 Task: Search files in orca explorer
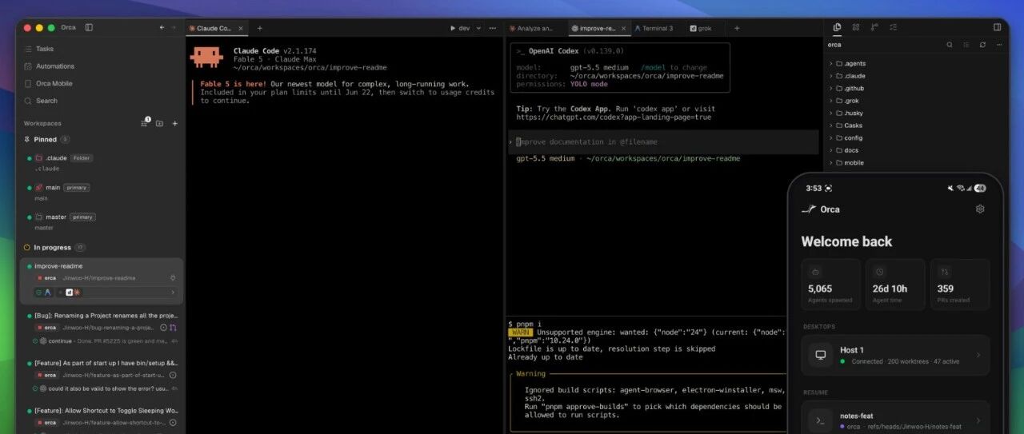point(950,45)
